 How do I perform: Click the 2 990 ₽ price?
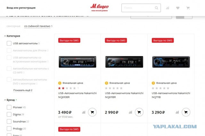point(111,112)
